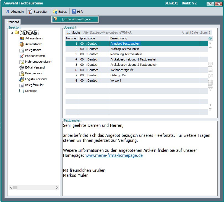This screenshot has height=202, width=224.
Task: Select Adressstamm in the Selektion tree
Action: click(x=34, y=38)
